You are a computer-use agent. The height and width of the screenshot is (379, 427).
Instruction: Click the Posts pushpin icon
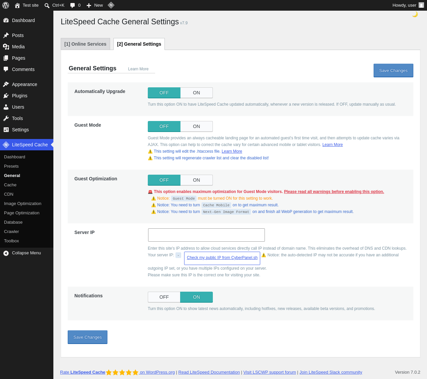(6, 35)
